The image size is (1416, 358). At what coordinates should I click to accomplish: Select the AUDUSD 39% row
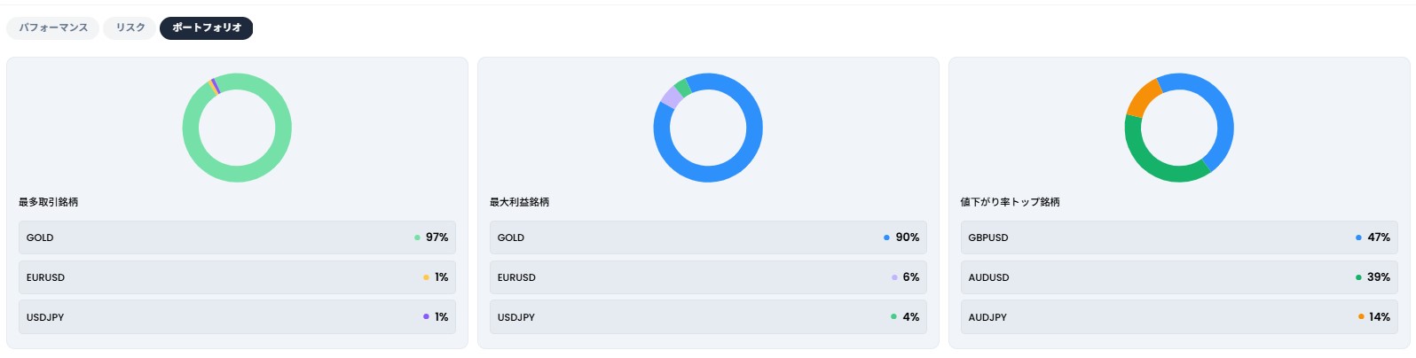pos(1179,277)
